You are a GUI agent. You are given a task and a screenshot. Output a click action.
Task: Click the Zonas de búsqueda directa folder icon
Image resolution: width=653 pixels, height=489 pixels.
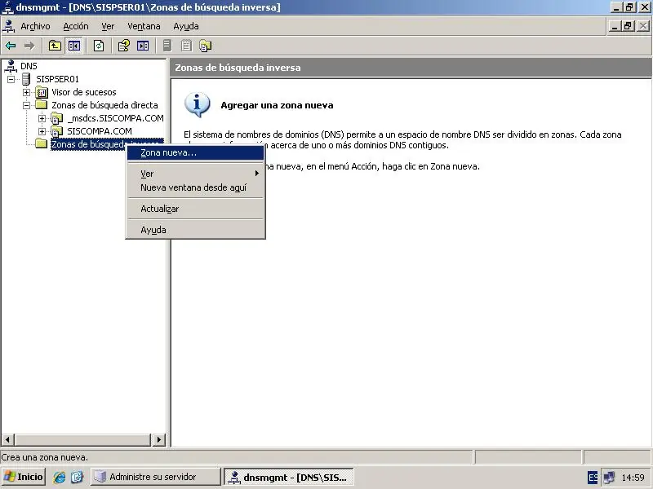pyautogui.click(x=42, y=104)
